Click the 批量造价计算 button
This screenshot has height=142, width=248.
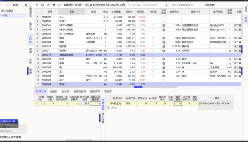[9, 121]
